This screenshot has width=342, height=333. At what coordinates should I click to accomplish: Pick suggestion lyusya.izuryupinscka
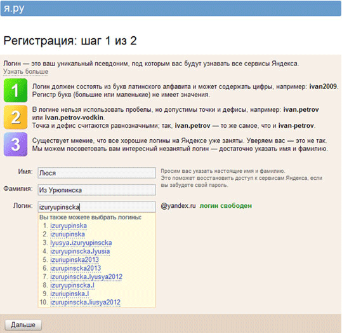81,243
